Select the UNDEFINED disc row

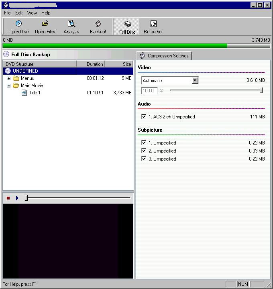(68, 71)
